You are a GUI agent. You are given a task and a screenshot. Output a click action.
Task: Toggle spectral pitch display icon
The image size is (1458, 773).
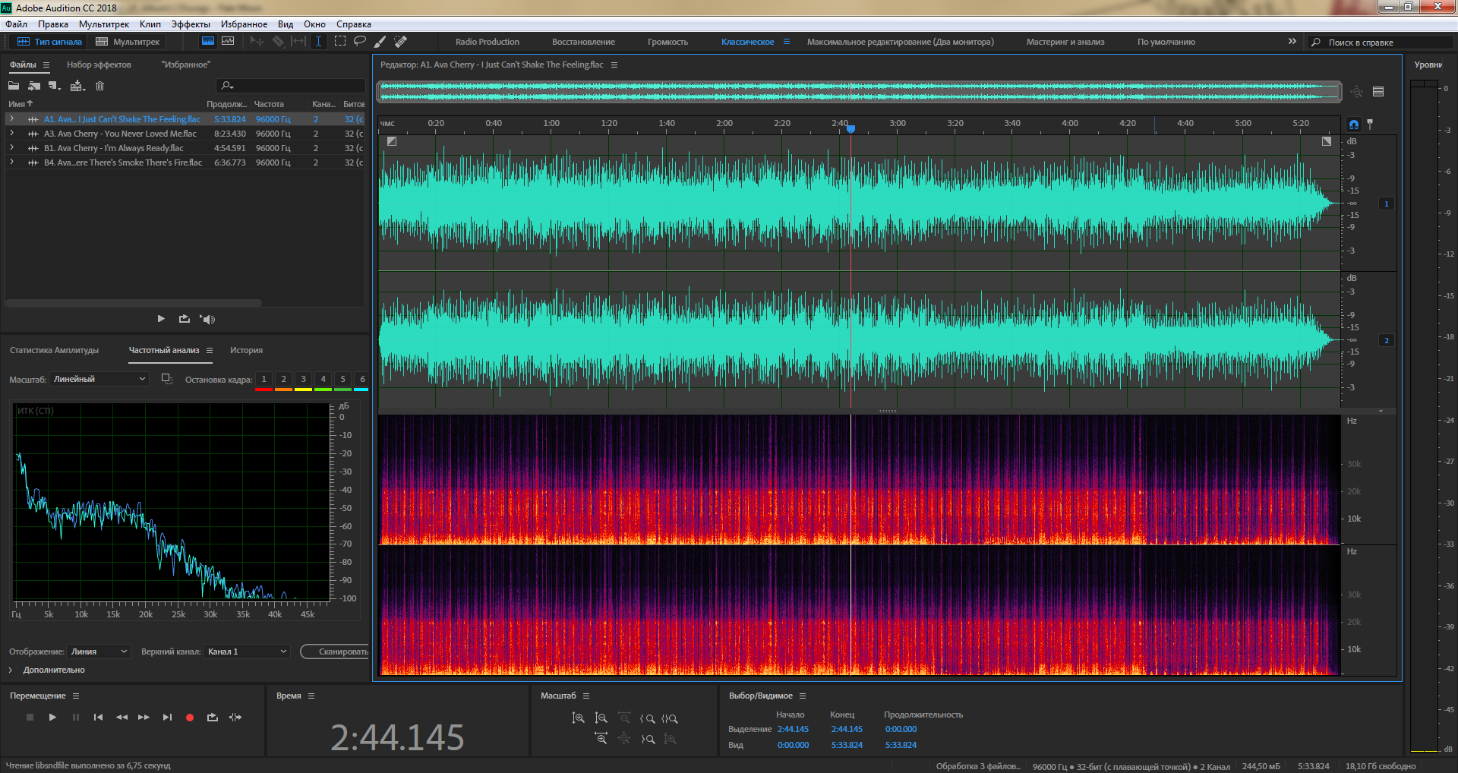point(228,41)
